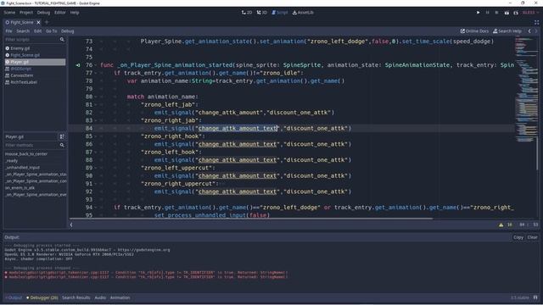The height and width of the screenshot is (305, 543).
Task: Open the Help menu
Action: [75, 13]
